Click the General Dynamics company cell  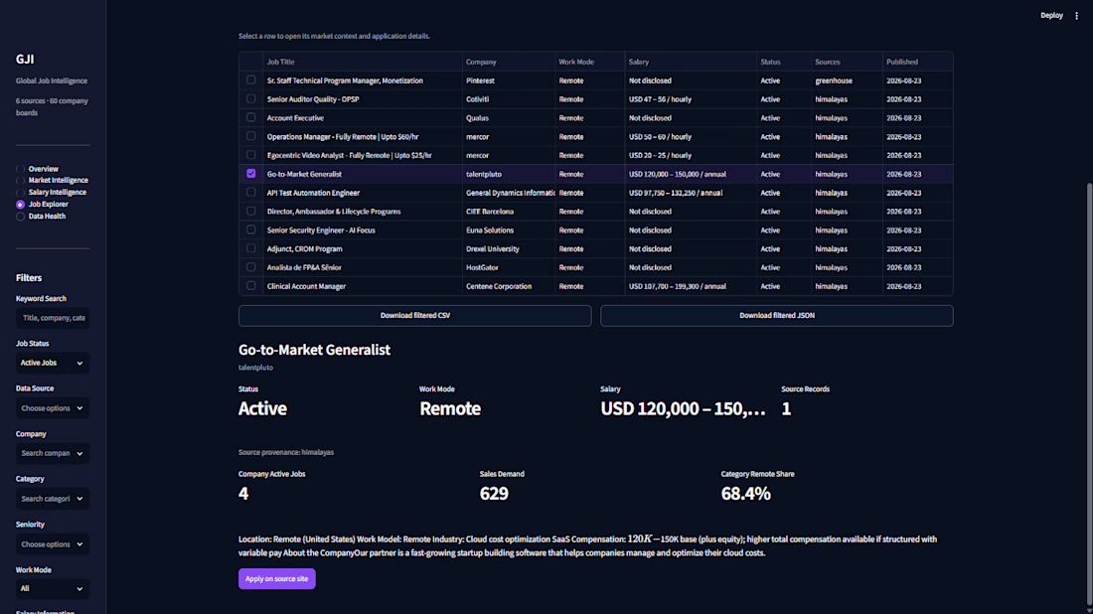click(x=508, y=193)
